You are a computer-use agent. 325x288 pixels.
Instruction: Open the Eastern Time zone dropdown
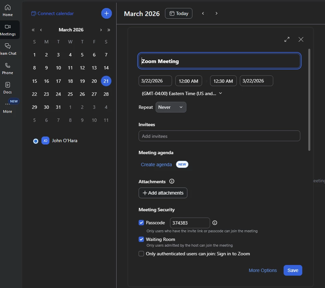pyautogui.click(x=182, y=93)
